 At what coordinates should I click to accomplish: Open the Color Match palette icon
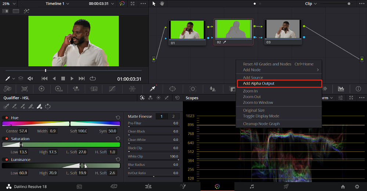(x=25, y=89)
